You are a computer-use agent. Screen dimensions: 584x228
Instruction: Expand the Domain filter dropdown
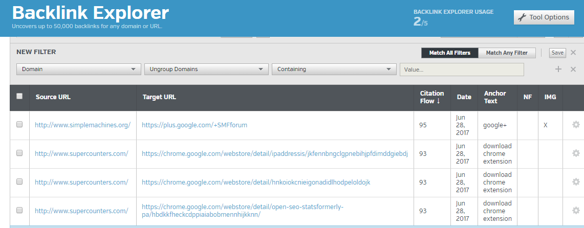(78, 69)
